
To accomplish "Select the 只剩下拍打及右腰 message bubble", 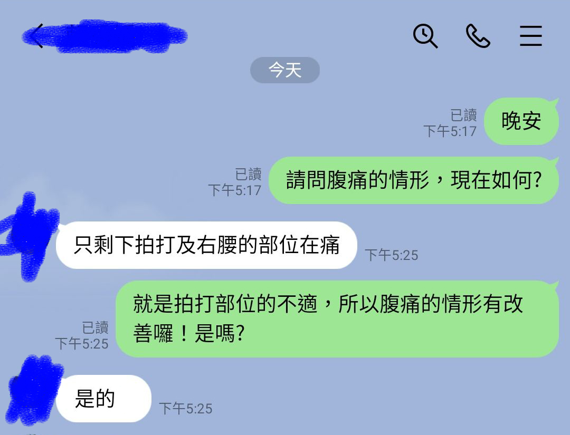I will (x=206, y=245).
